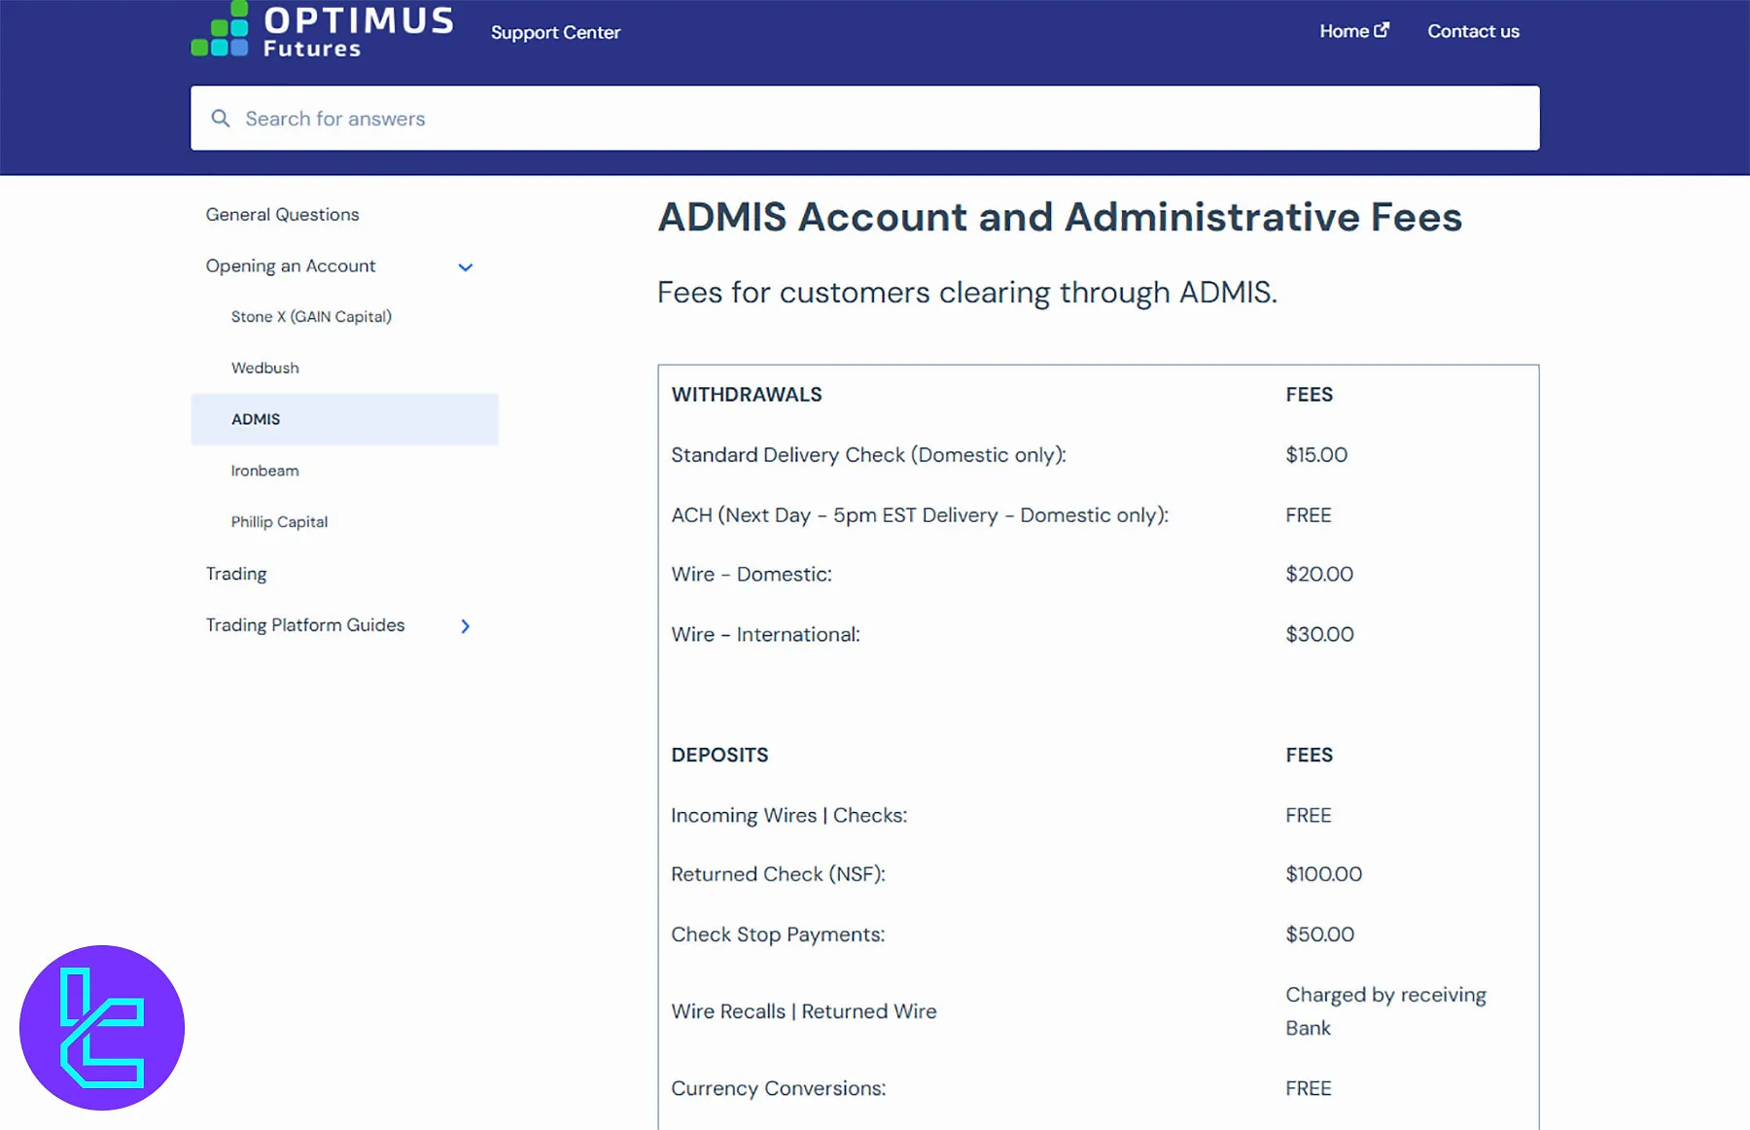The width and height of the screenshot is (1750, 1130).
Task: Click the $15.00 fee value
Action: 1316,455
